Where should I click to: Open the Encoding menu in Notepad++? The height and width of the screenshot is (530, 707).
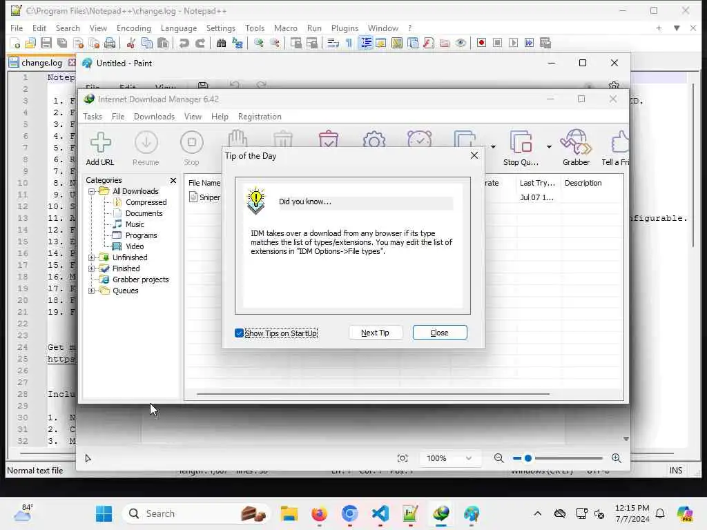tap(134, 28)
